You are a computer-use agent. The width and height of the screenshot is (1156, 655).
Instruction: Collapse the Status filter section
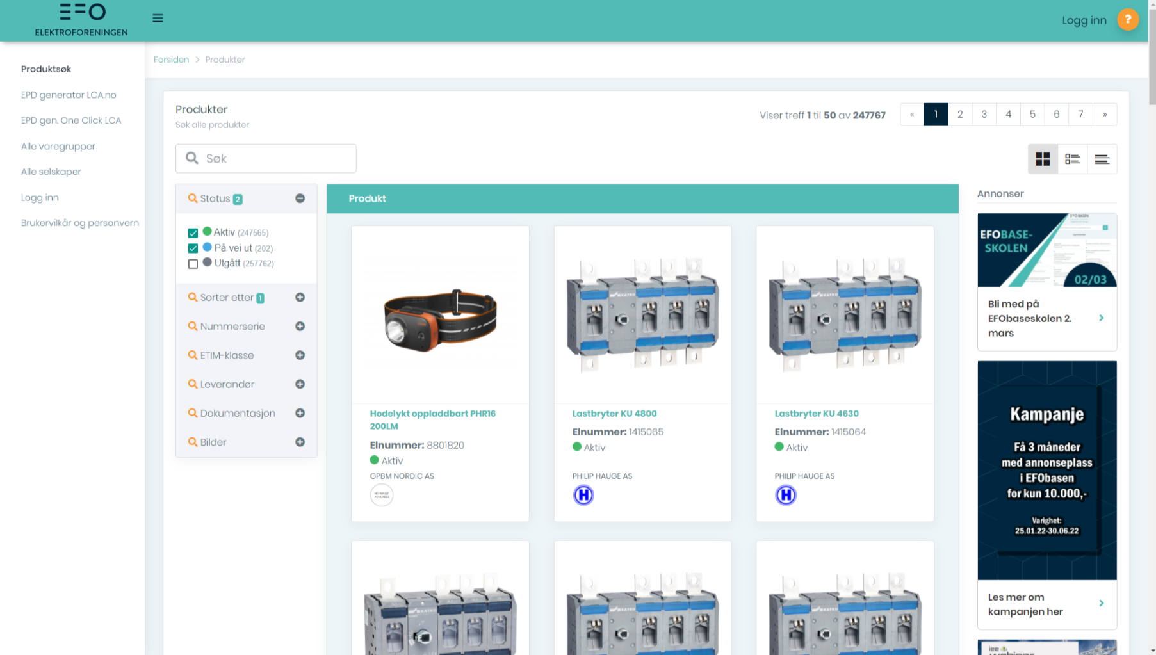pos(300,198)
